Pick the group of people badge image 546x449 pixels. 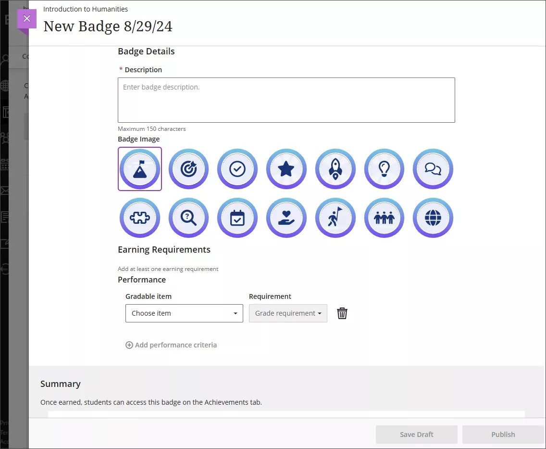(x=384, y=218)
